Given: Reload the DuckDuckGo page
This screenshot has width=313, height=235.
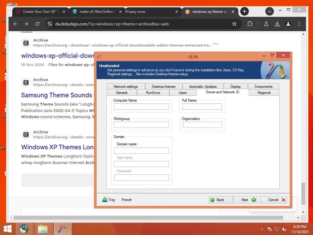Looking at the screenshot, I should point(37,24).
